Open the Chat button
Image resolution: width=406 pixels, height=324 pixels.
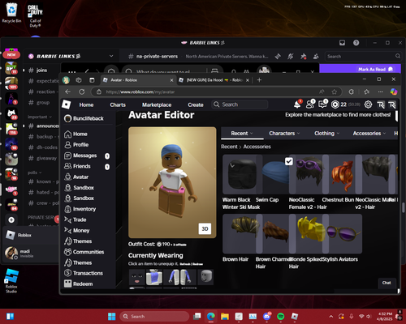point(387,283)
